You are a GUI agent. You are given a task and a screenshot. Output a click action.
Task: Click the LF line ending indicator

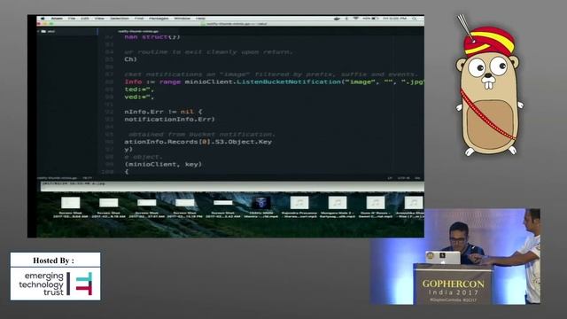coord(390,178)
